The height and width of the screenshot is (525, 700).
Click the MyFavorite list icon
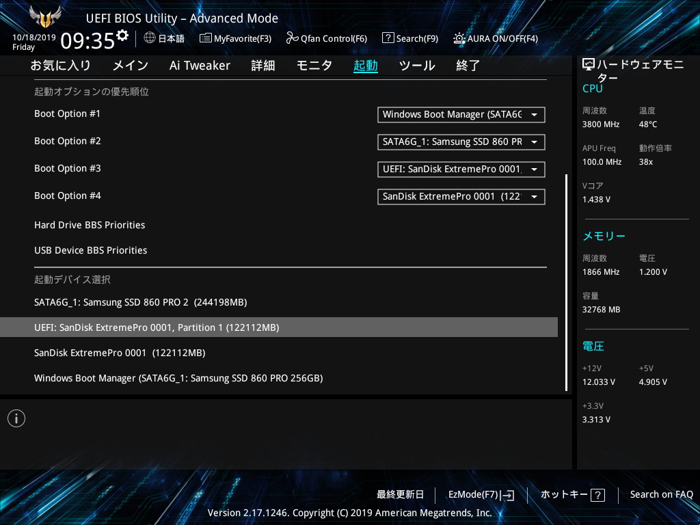tap(205, 38)
